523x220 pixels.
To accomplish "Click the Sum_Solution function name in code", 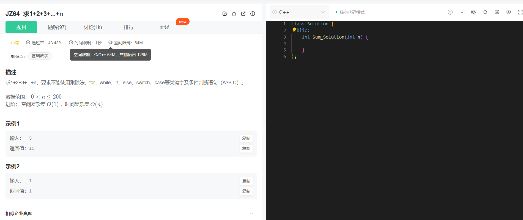I will point(328,37).
